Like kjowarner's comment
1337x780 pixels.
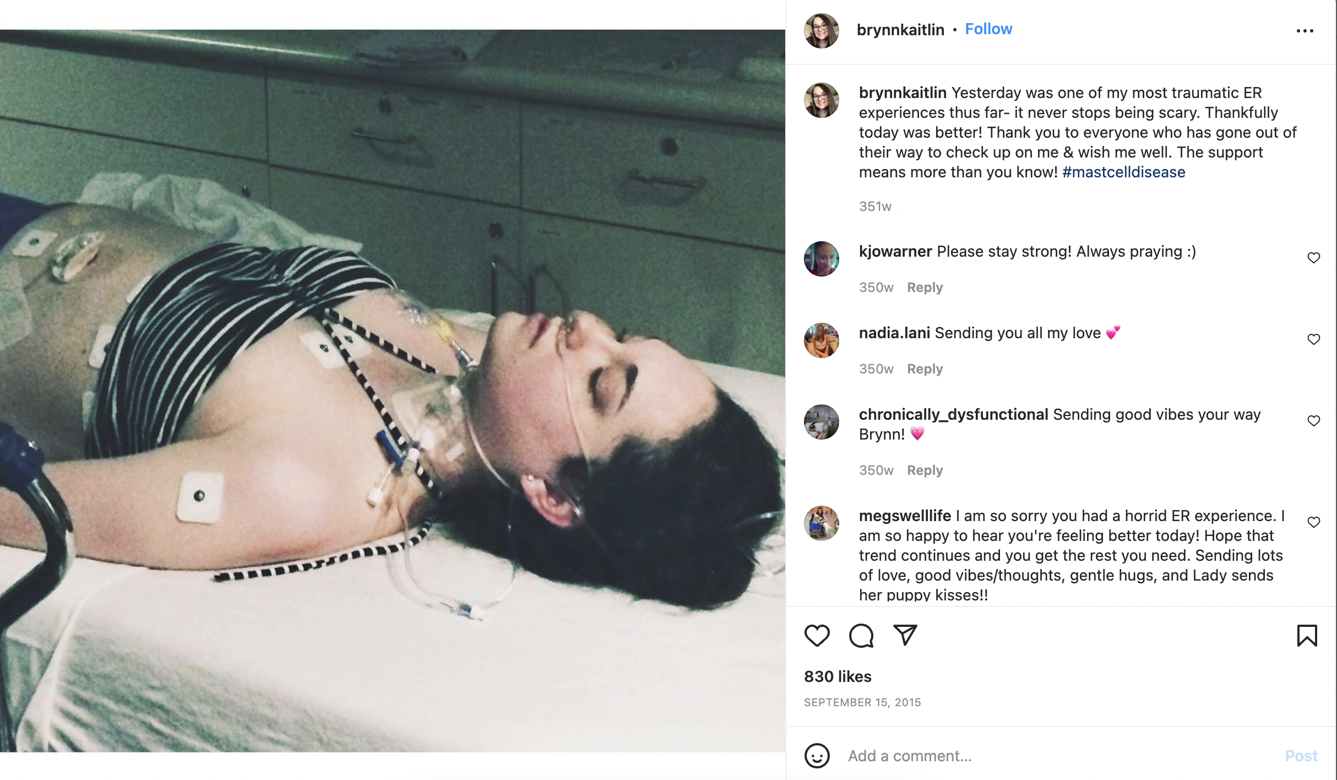[x=1314, y=258]
